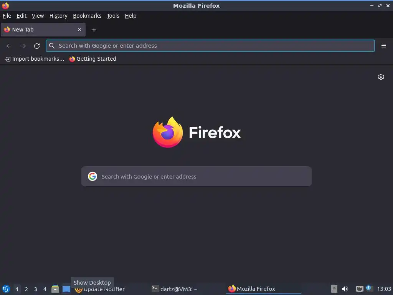This screenshot has height=295, width=393.
Task: Open the View menu
Action: [38, 16]
